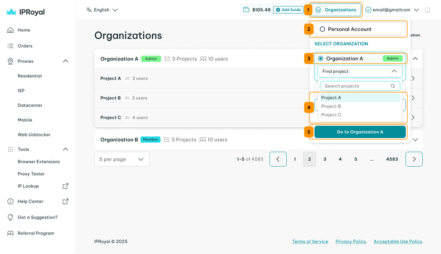Open Residential proxies in sidebar
Viewport: 441px width, 254px height.
pyautogui.click(x=29, y=76)
